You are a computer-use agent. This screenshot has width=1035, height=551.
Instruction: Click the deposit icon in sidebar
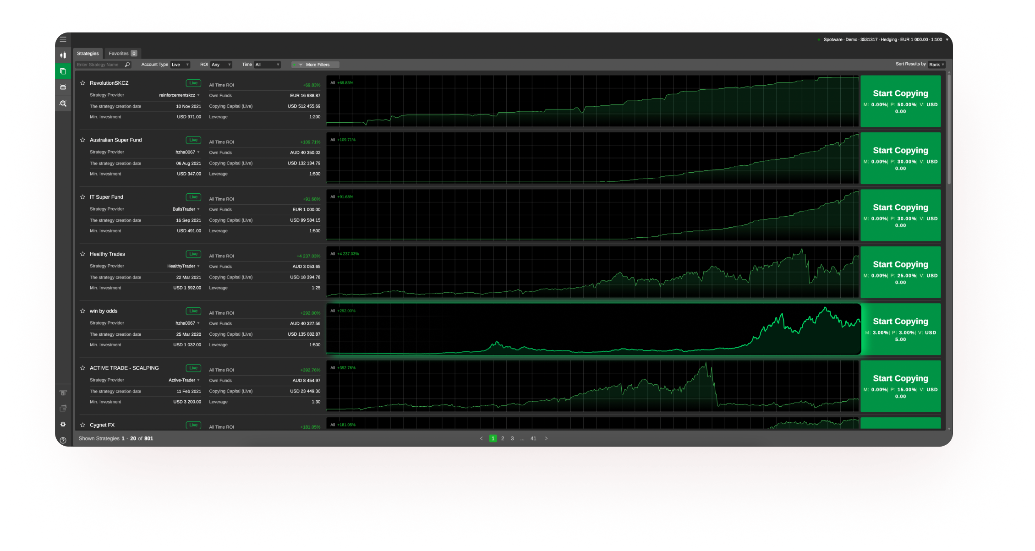pyautogui.click(x=63, y=393)
